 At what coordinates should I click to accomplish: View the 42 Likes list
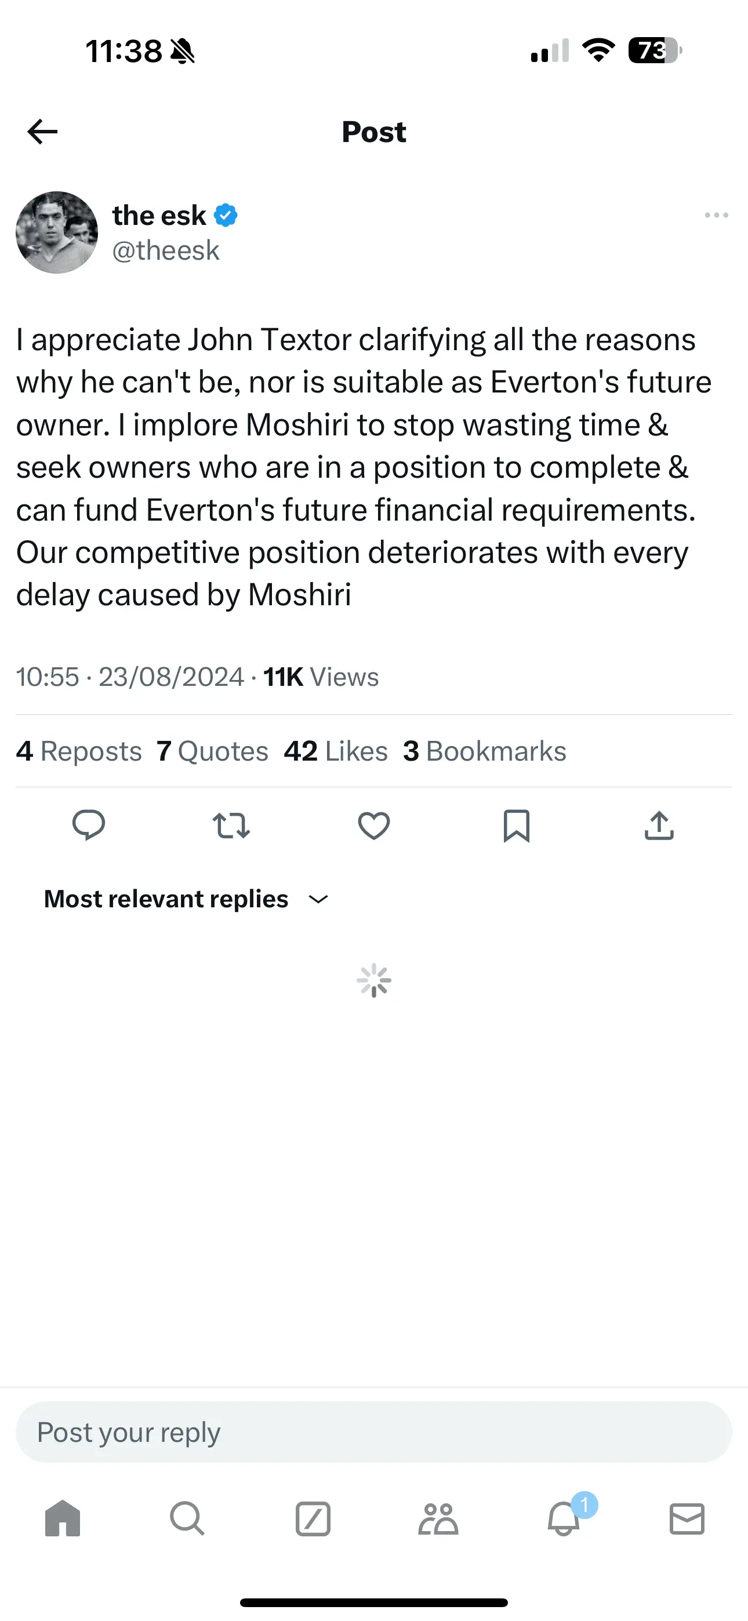click(x=336, y=751)
